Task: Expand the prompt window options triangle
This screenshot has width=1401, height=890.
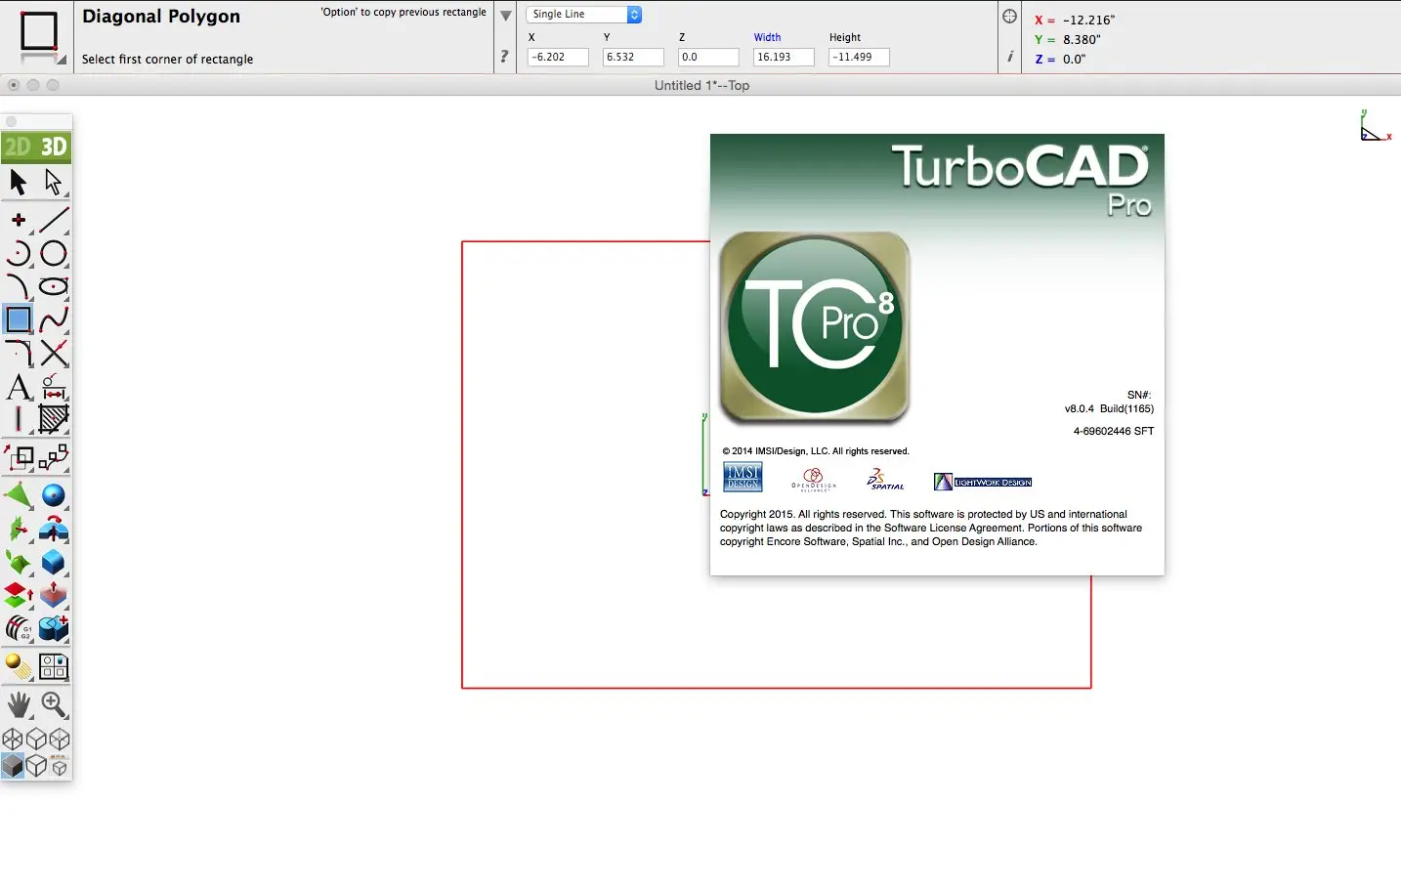Action: 505,16
